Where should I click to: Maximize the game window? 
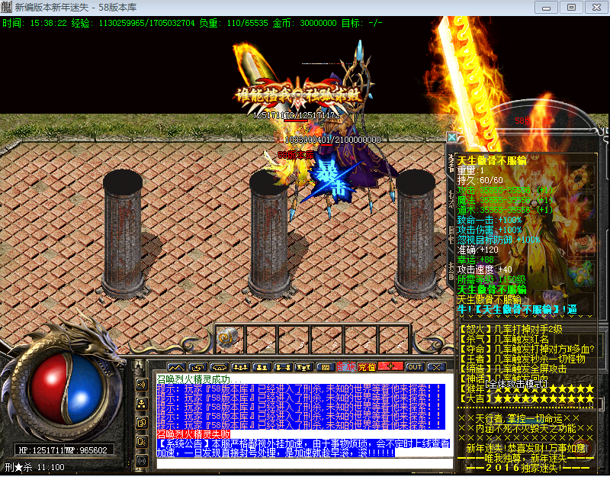click(x=571, y=8)
